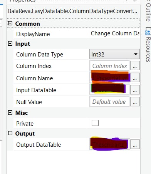Open expression editor for Input DataTable
The image size is (151, 174).
coord(135,89)
